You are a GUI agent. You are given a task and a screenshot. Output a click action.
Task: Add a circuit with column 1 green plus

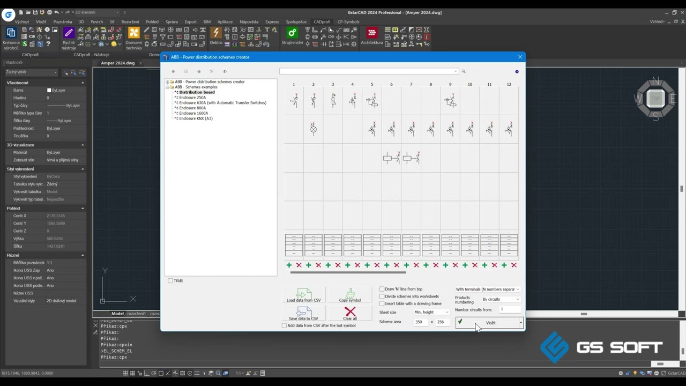[289, 265]
